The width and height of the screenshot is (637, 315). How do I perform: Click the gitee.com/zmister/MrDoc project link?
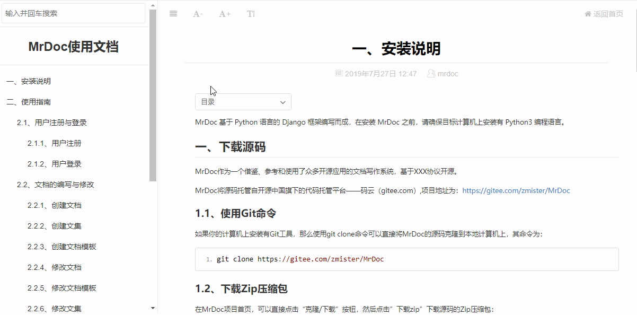pyautogui.click(x=516, y=190)
